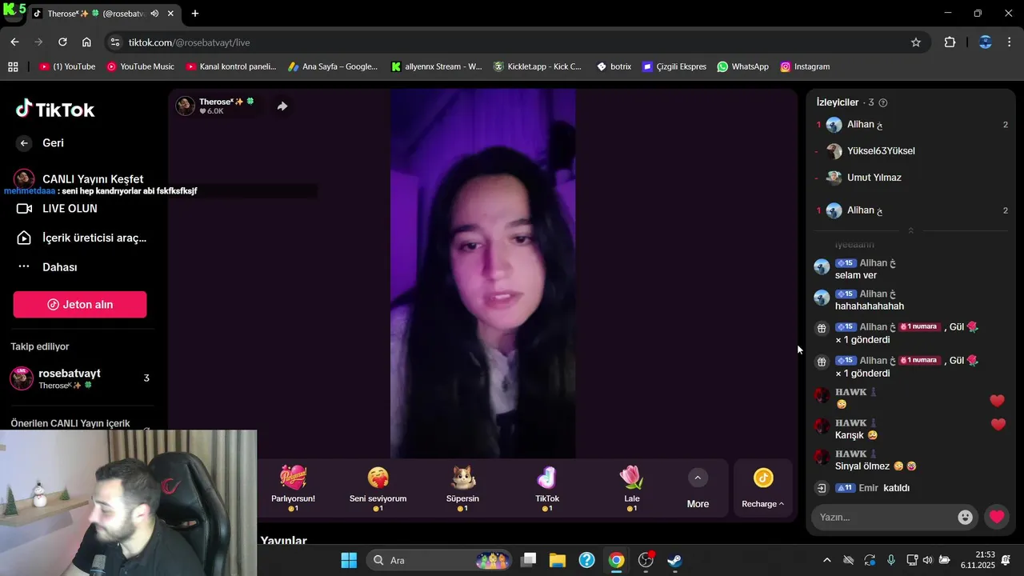This screenshot has width=1024, height=576.
Task: Share the live stream
Action: point(282,106)
